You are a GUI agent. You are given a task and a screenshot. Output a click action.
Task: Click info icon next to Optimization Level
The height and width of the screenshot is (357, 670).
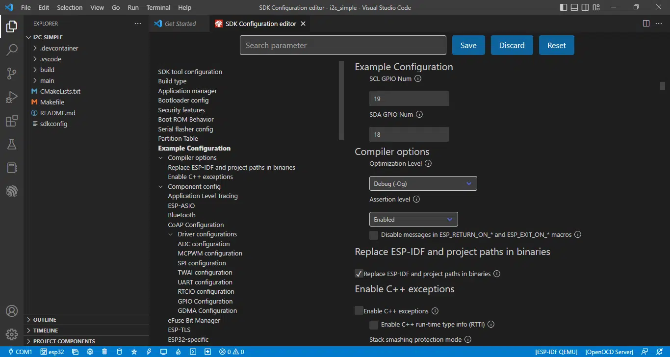(x=428, y=163)
